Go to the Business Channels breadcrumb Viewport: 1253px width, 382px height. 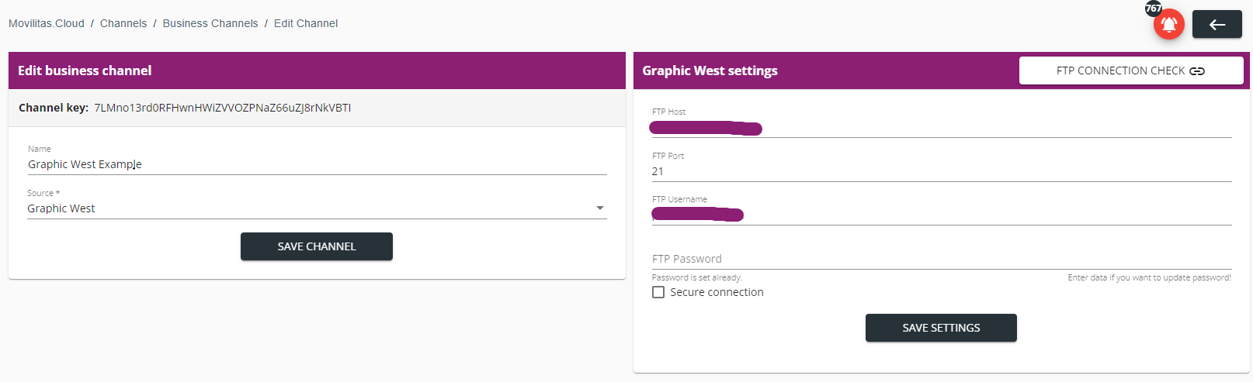click(210, 23)
